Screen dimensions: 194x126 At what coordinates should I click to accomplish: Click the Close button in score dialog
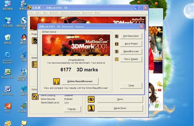(131, 86)
